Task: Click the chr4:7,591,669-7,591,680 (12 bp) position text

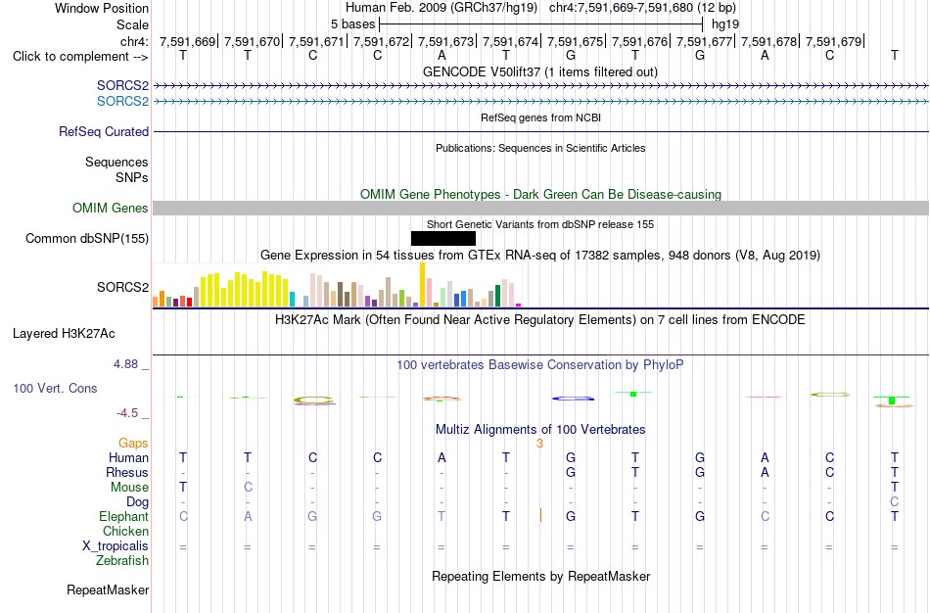Action: click(x=642, y=8)
